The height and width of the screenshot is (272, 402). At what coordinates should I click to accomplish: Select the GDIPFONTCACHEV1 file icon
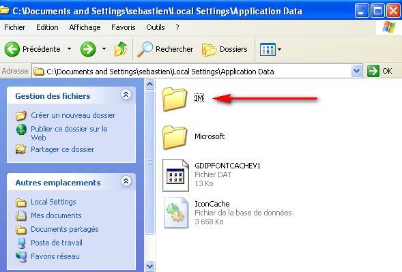coord(175,175)
